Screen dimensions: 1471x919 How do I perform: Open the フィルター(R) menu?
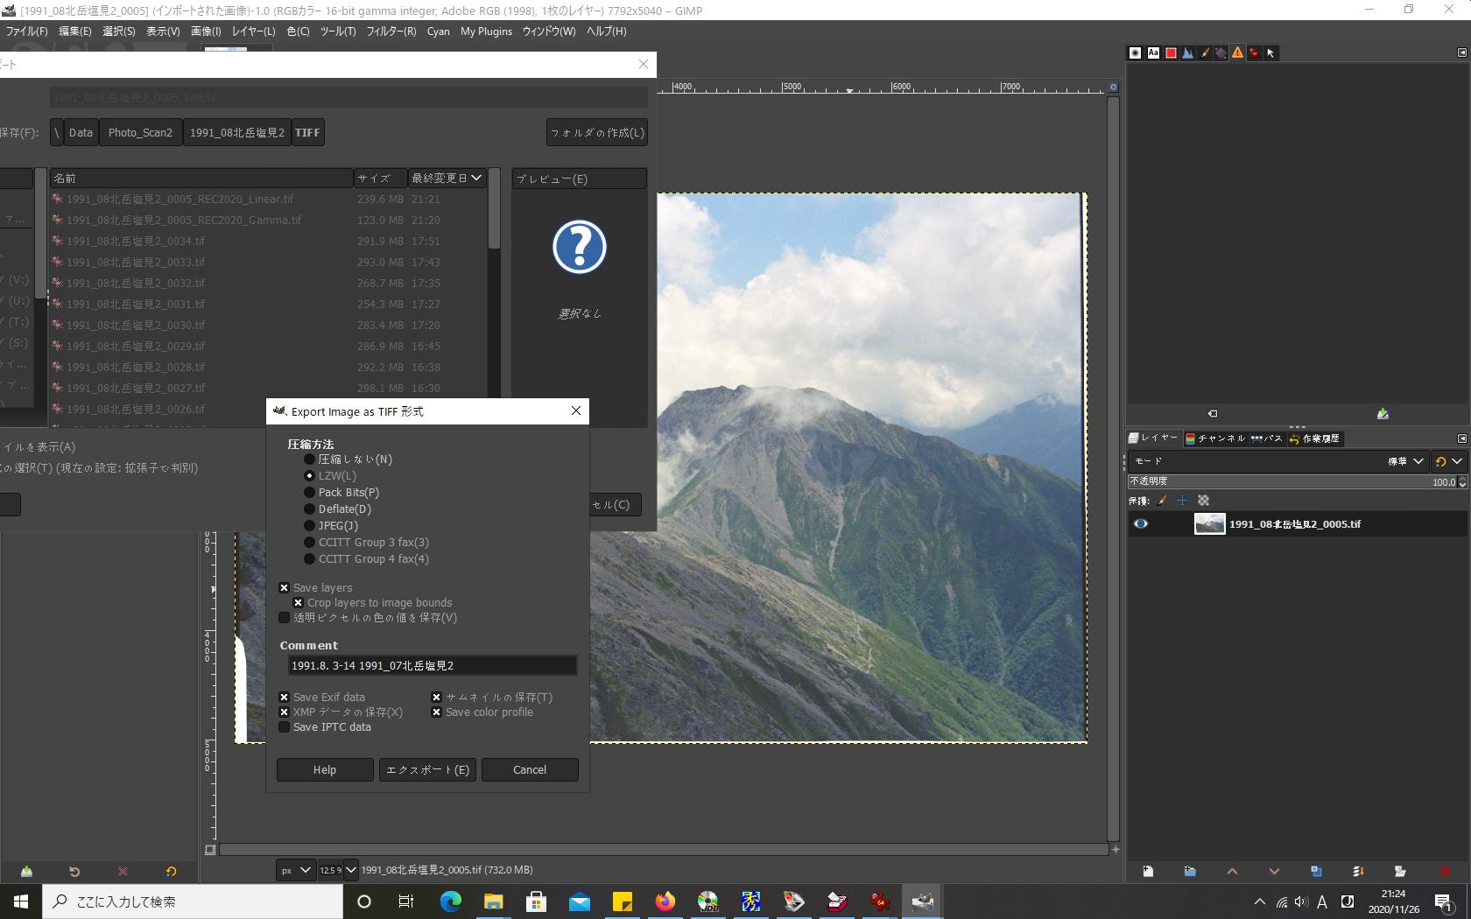tap(391, 32)
